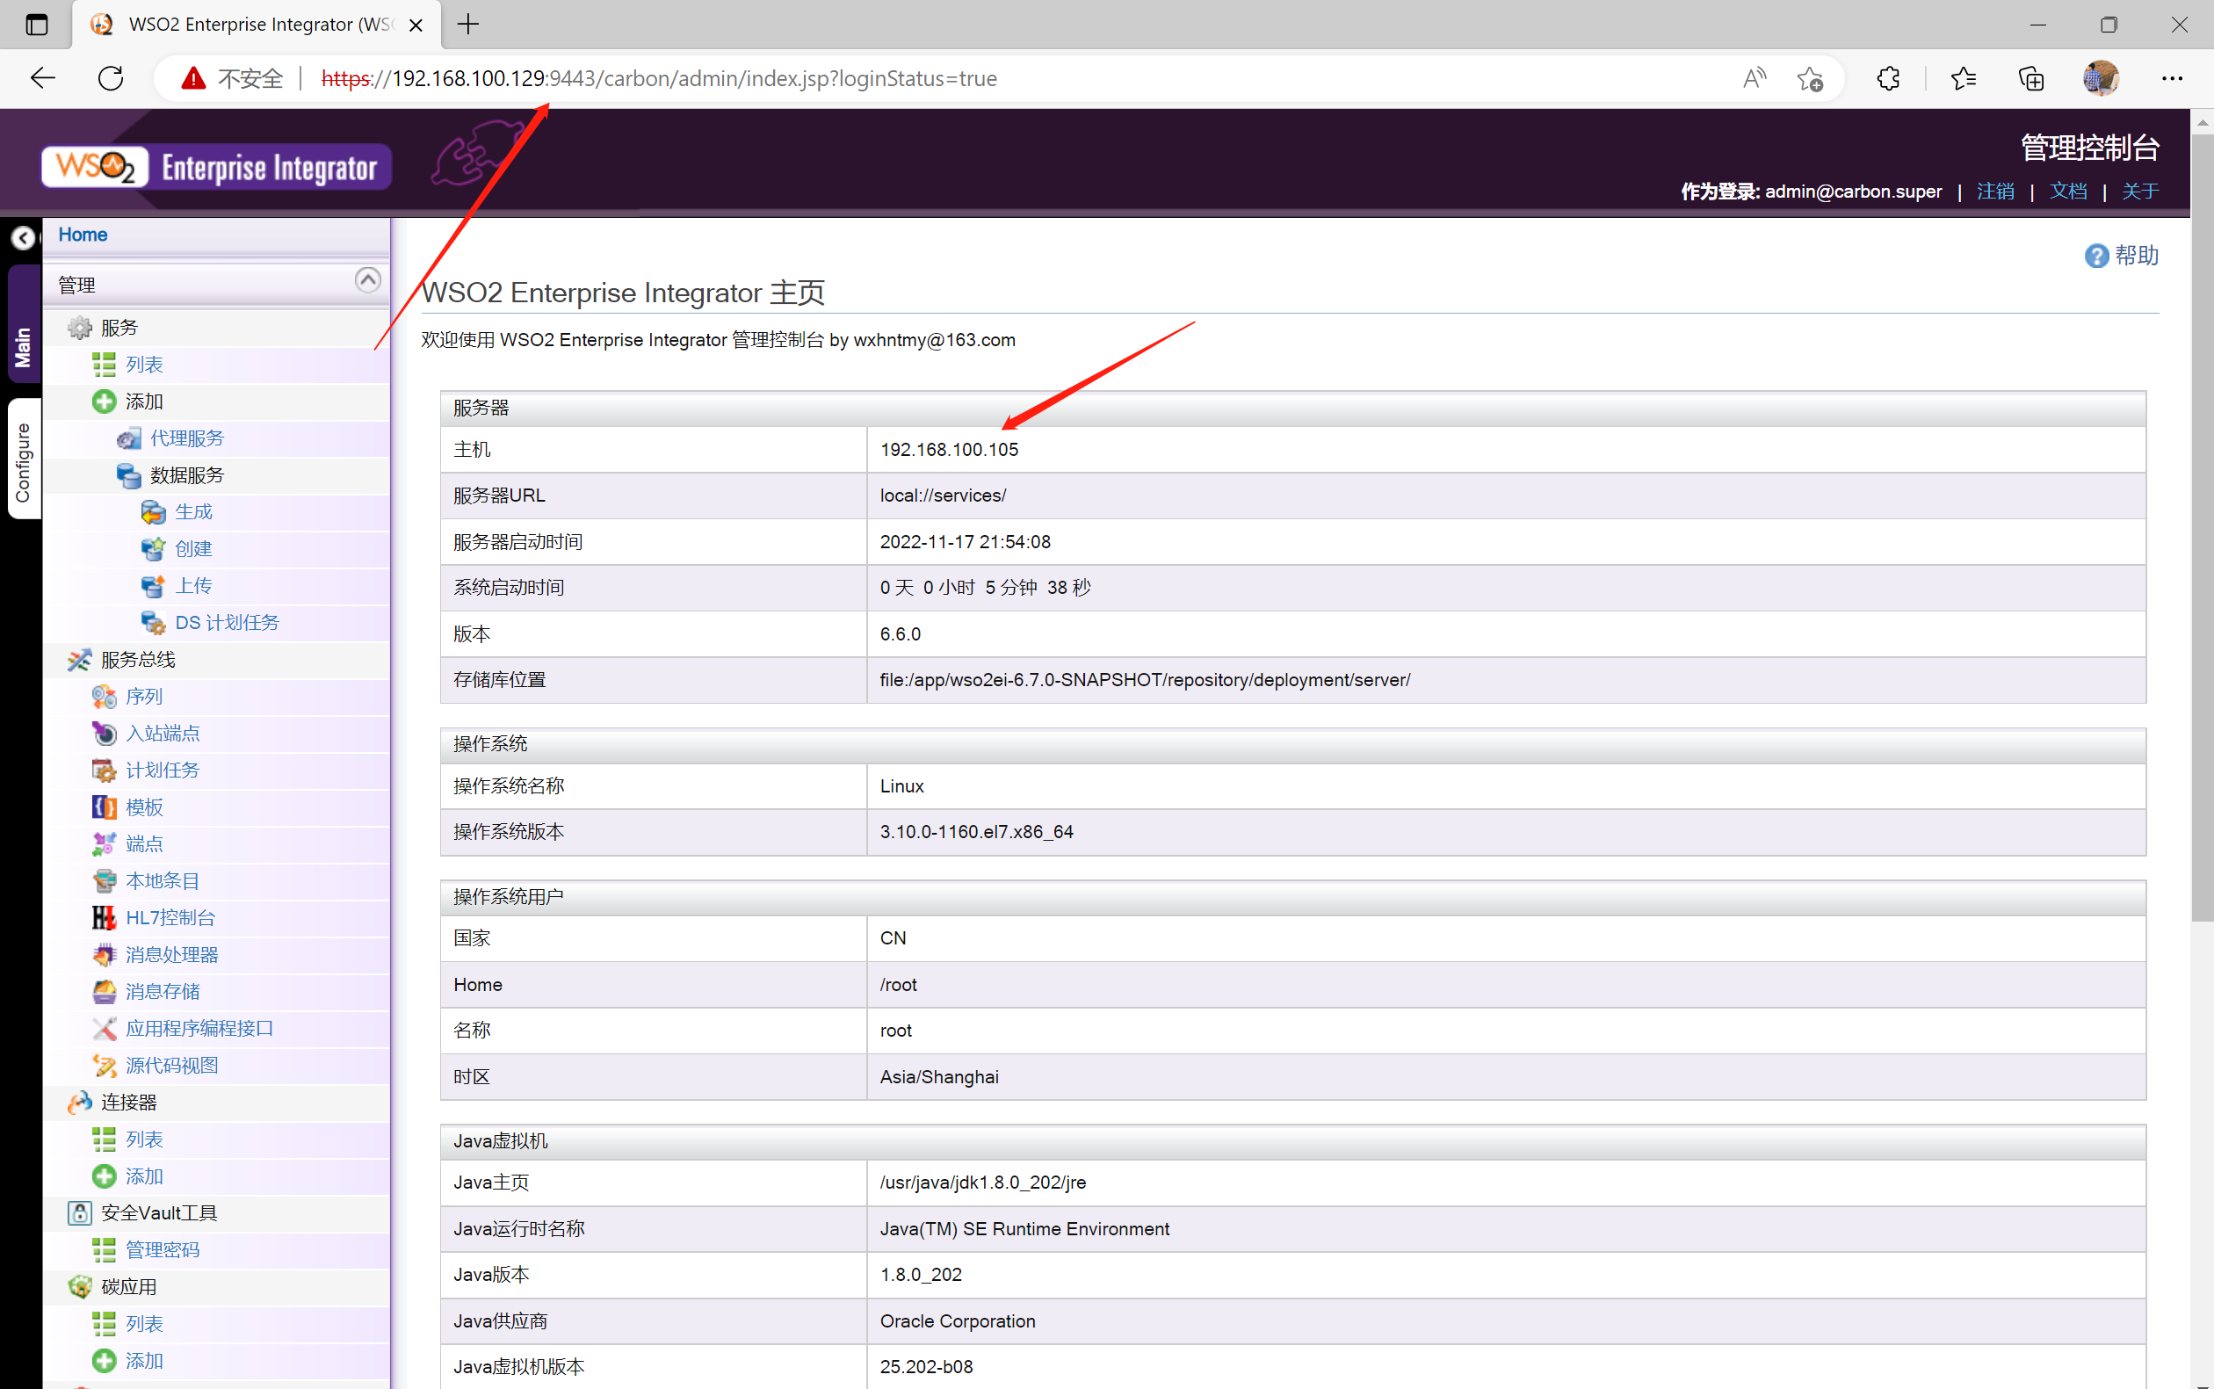Screen dimensions: 2214x1389
Task: Open the 应用程序编程接口 link
Action: (x=199, y=1029)
